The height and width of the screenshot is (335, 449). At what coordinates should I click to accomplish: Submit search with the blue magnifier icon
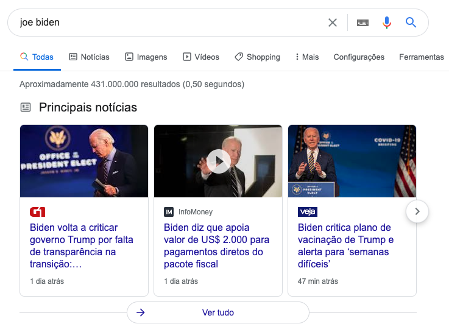pyautogui.click(x=411, y=23)
